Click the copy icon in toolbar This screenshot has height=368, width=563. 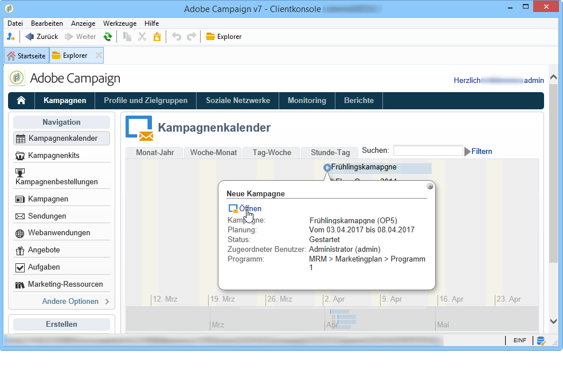(x=127, y=37)
